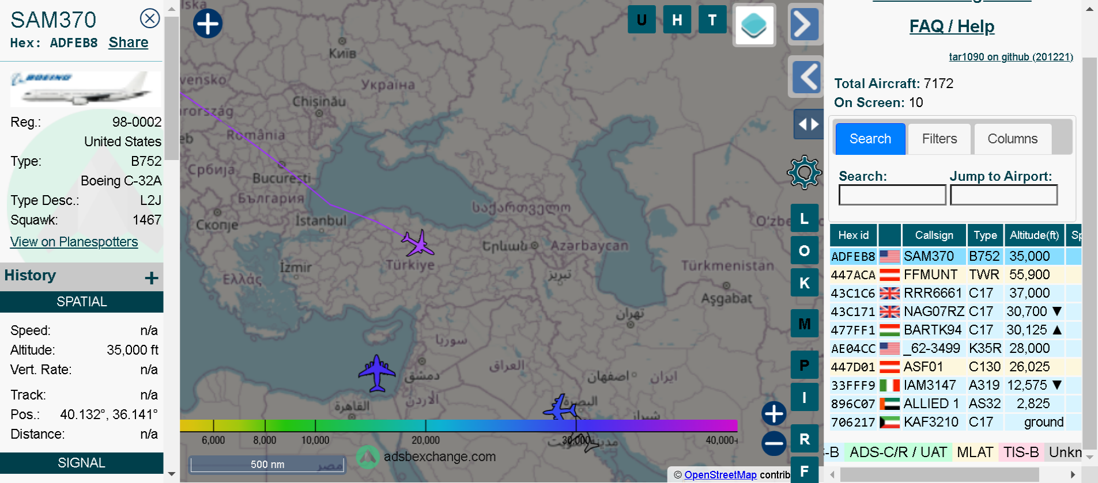The image size is (1098, 483).
Task: Open tar1090 on github link
Action: click(1011, 57)
